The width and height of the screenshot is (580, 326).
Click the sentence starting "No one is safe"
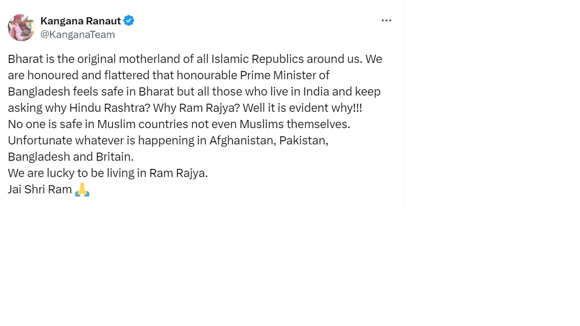point(179,124)
